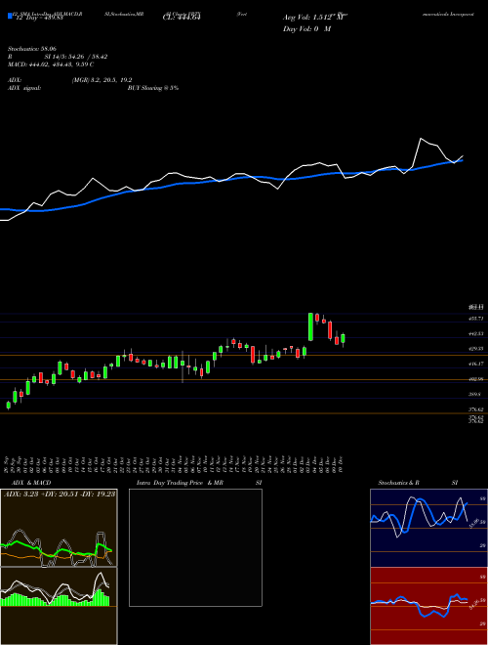Open the blue Stochastics chart panel

point(428,528)
